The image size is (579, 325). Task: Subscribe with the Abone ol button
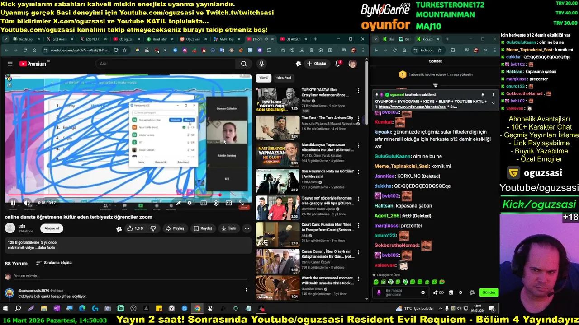click(x=52, y=228)
